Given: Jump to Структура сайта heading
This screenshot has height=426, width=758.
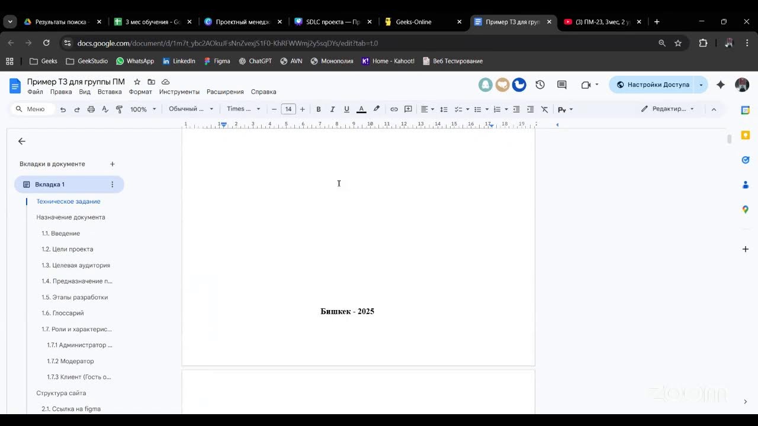Looking at the screenshot, I should point(61,393).
